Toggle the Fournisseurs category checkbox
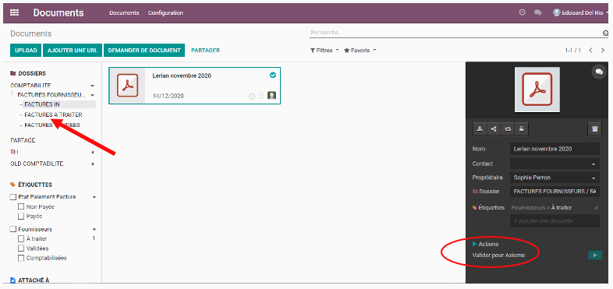This screenshot has height=289, width=613. pos(13,229)
